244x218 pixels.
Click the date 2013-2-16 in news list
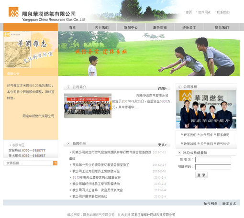pos(159,171)
